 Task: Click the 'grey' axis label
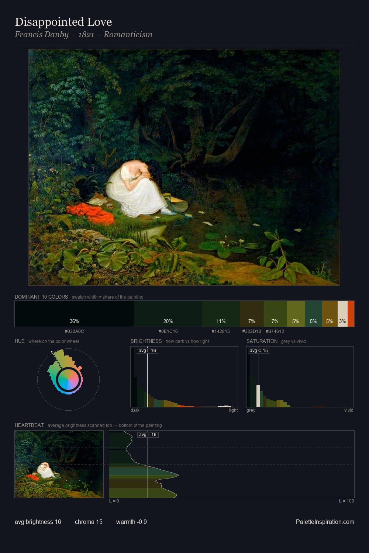pyautogui.click(x=251, y=410)
